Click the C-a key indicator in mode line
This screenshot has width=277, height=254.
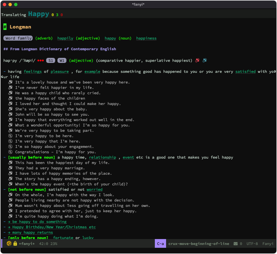[x=160, y=244]
